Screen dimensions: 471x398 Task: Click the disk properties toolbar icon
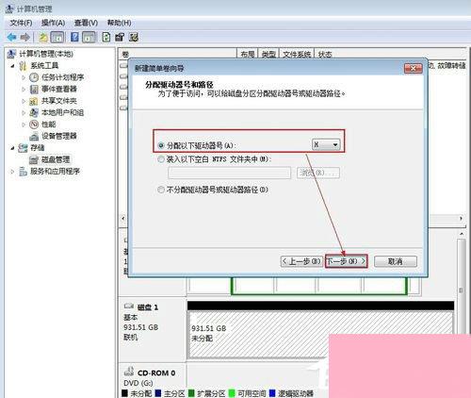[120, 37]
